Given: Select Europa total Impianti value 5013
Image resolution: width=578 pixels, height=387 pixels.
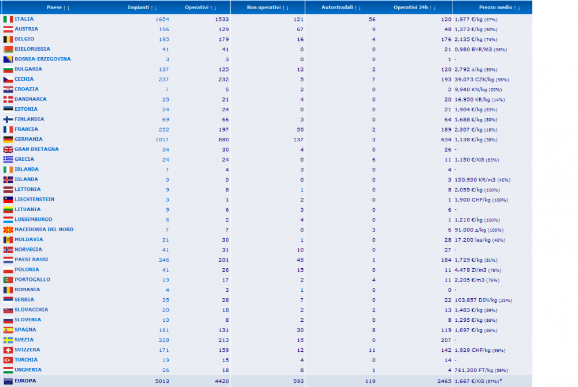Looking at the screenshot, I should (x=162, y=381).
